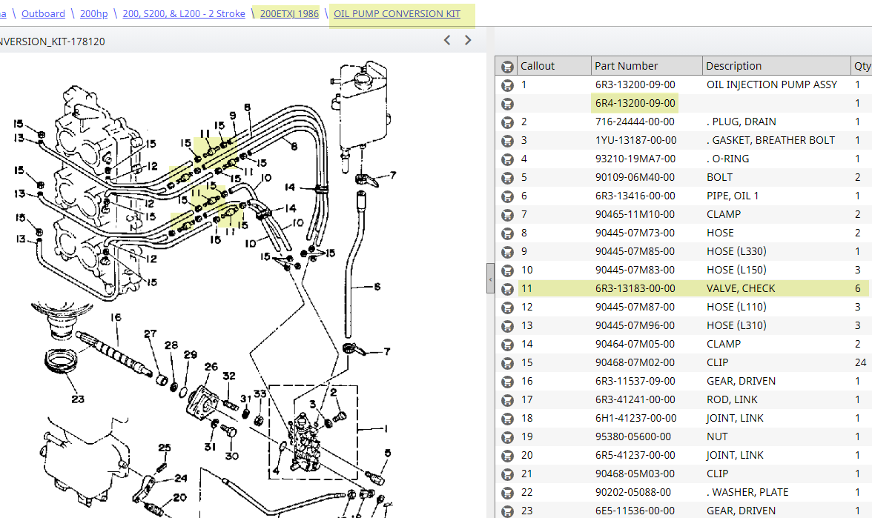Select part number 6R3-13183-00-00
Viewport: 872px width, 518px height.
[635, 288]
